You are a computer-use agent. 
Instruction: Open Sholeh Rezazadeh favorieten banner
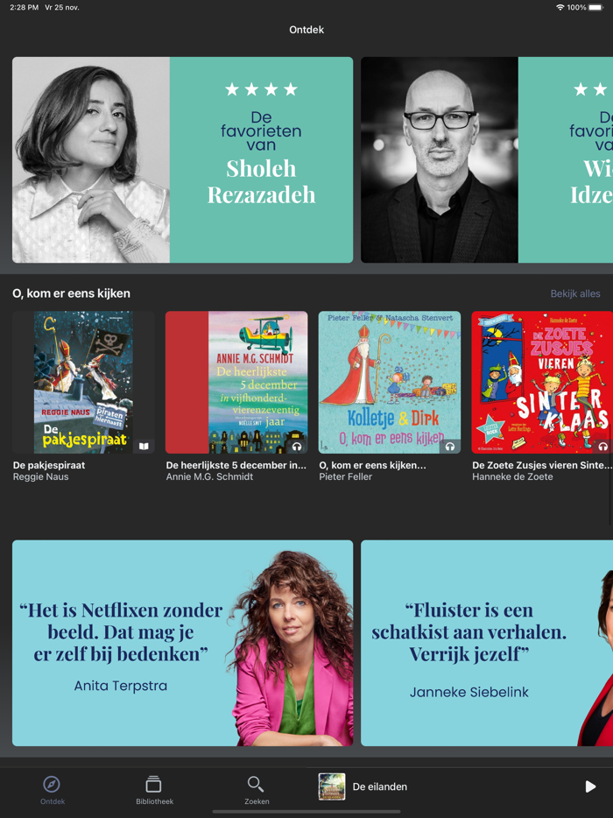pyautogui.click(x=183, y=159)
